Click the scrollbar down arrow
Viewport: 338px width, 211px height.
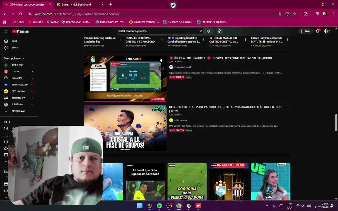(x=336, y=198)
